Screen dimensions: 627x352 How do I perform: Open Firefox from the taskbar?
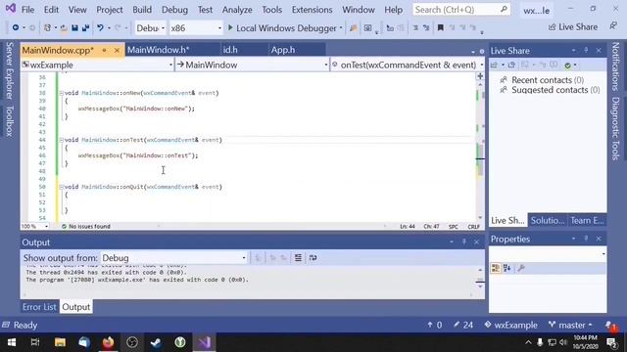click(108, 342)
